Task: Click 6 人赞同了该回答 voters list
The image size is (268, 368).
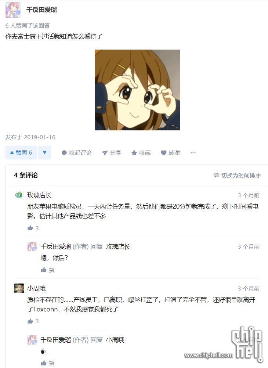Action: pos(28,25)
